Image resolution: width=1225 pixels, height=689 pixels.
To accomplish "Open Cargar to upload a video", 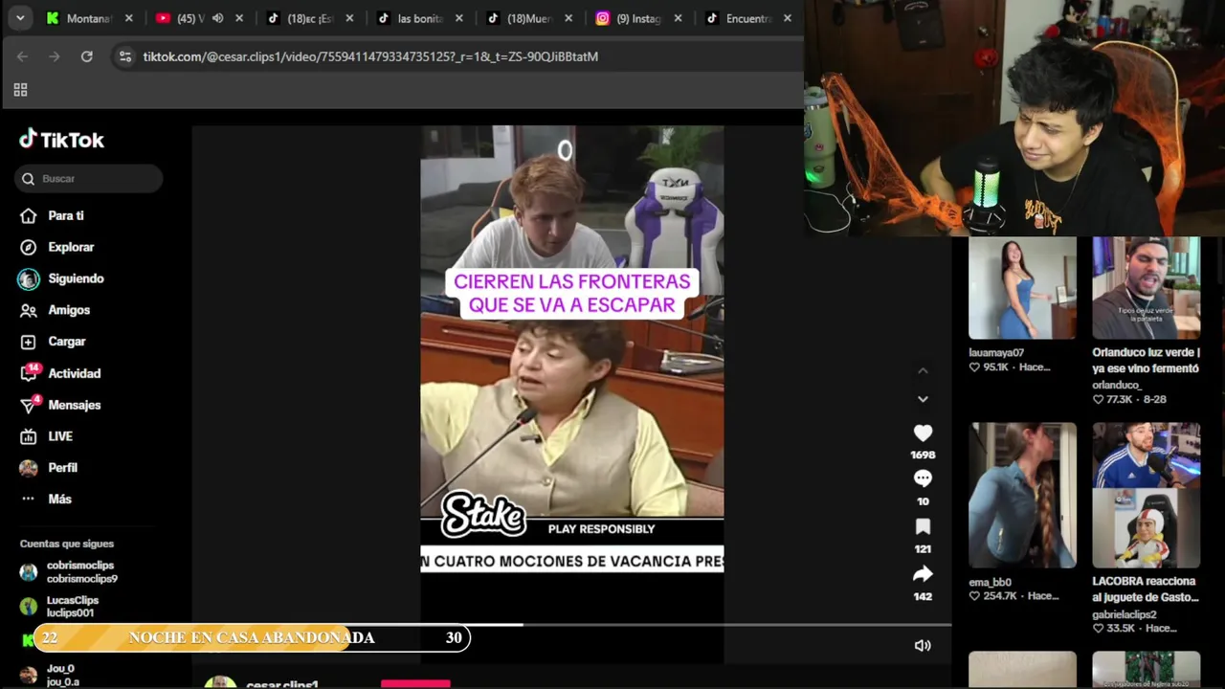I will [x=54, y=342].
